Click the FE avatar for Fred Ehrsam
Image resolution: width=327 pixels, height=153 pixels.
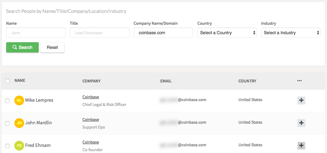click(19, 145)
